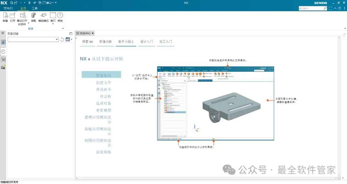Open the history filter combo box

point(33,39)
